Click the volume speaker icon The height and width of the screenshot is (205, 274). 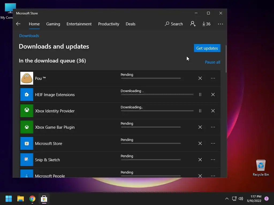(241, 199)
